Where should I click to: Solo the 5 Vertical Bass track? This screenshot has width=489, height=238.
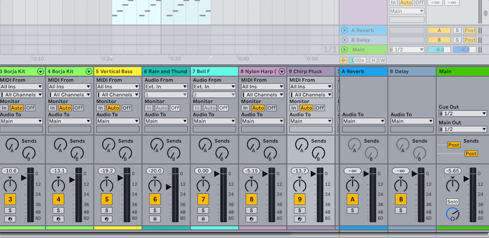pyautogui.click(x=107, y=210)
